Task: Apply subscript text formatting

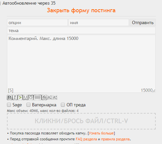Action: click(x=55, y=97)
